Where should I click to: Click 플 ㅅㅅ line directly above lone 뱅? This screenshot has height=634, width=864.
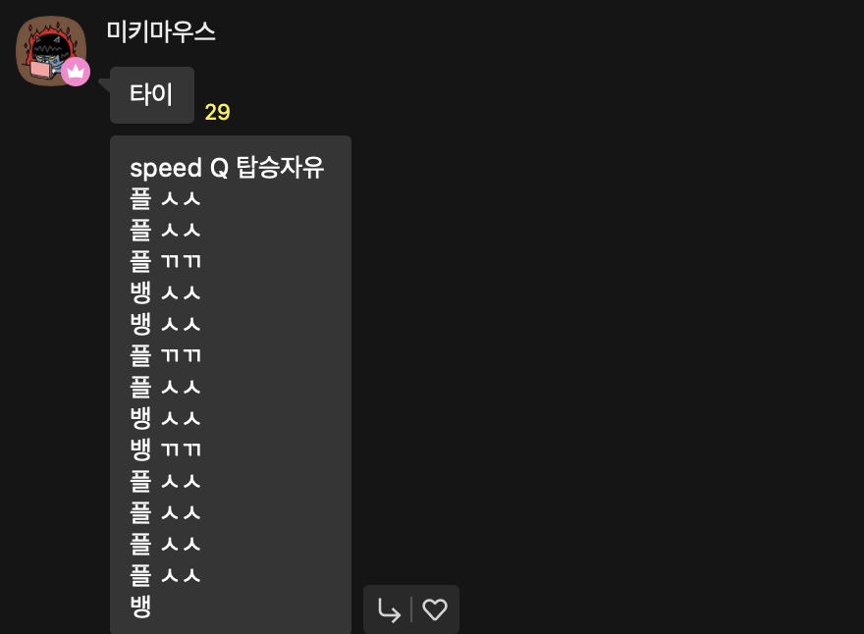(165, 575)
